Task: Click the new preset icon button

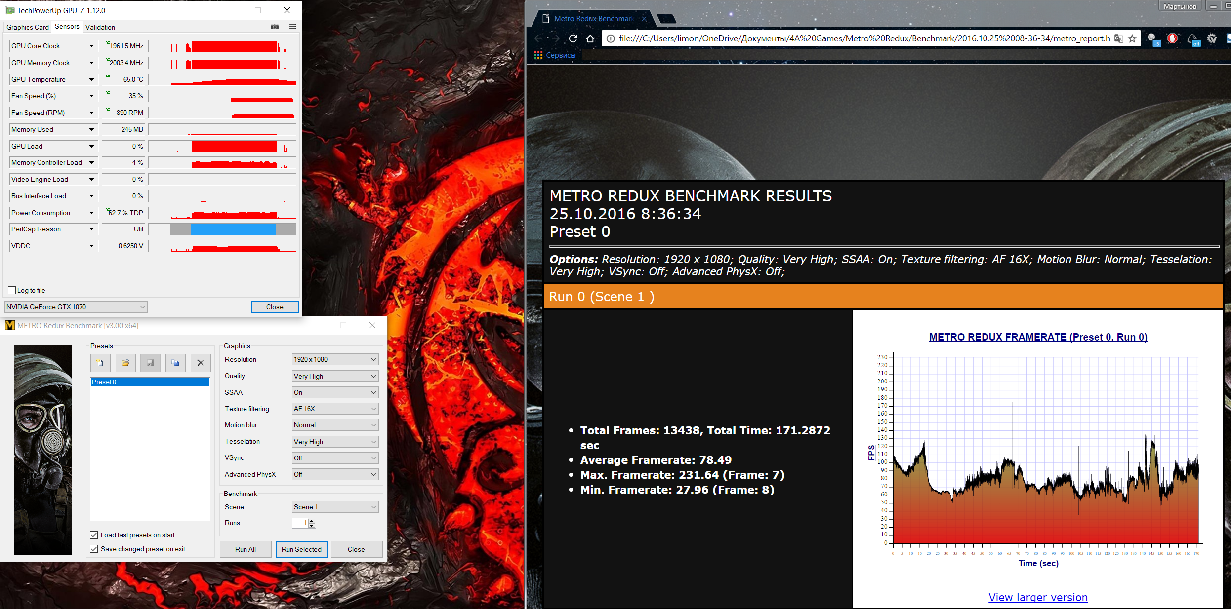Action: click(100, 363)
